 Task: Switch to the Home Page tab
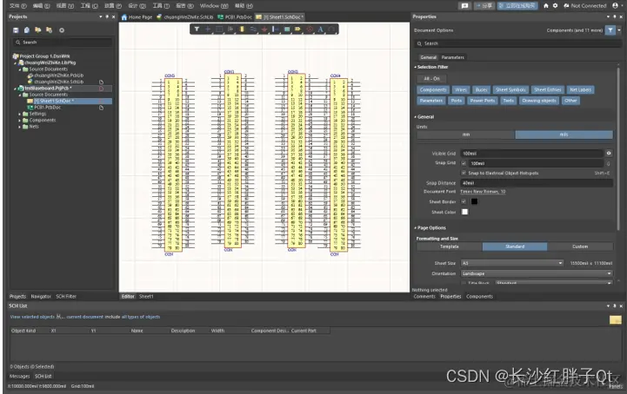click(137, 17)
